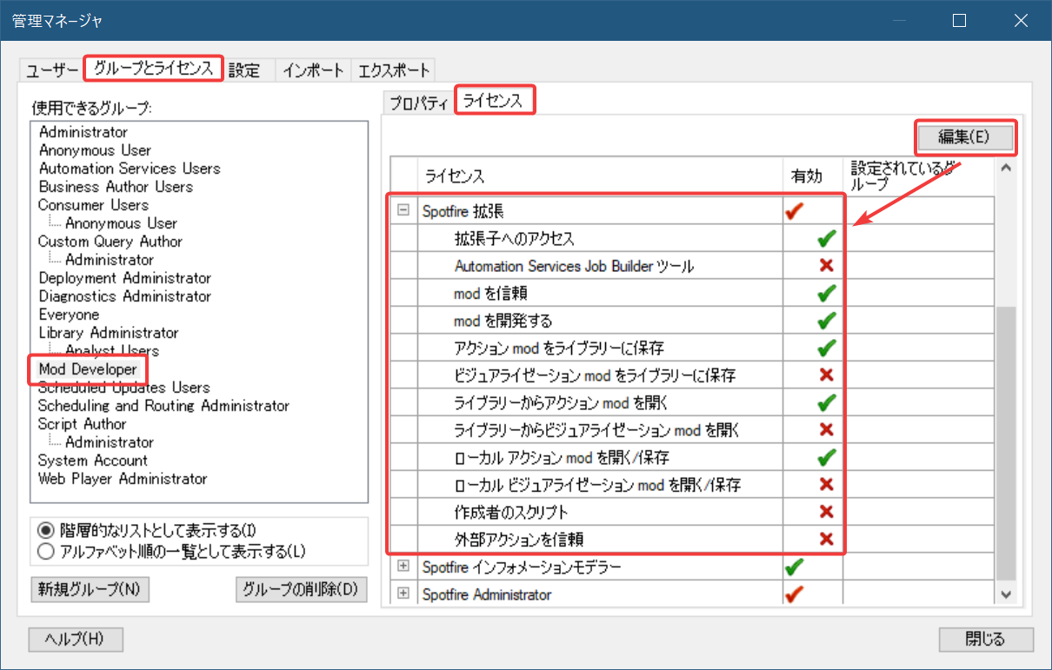1052x670 pixels.
Task: Select the ライセンス sub-tab
Action: tap(493, 101)
